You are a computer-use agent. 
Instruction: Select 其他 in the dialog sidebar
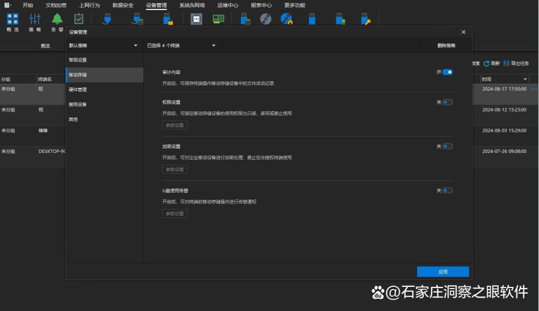tap(104, 119)
